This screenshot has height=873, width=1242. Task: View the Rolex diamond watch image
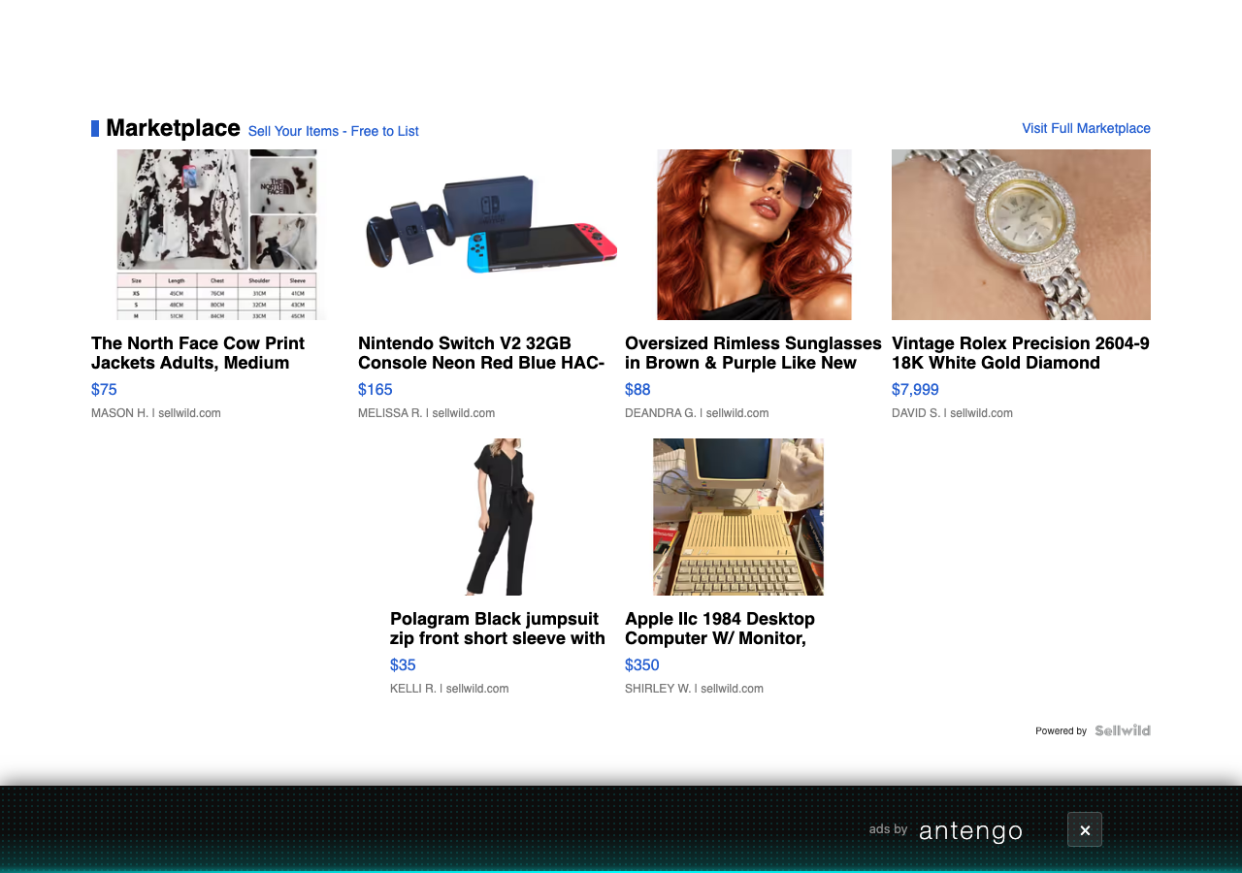tap(1021, 235)
